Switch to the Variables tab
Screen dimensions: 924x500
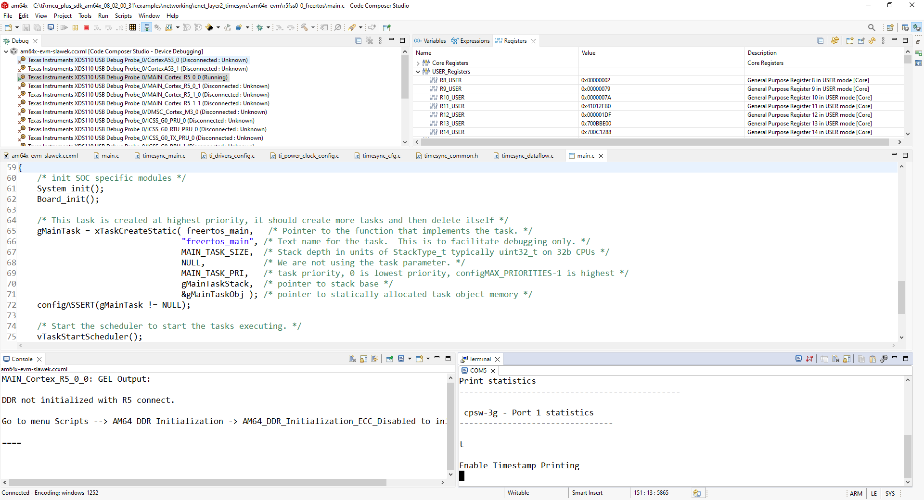tap(430, 41)
